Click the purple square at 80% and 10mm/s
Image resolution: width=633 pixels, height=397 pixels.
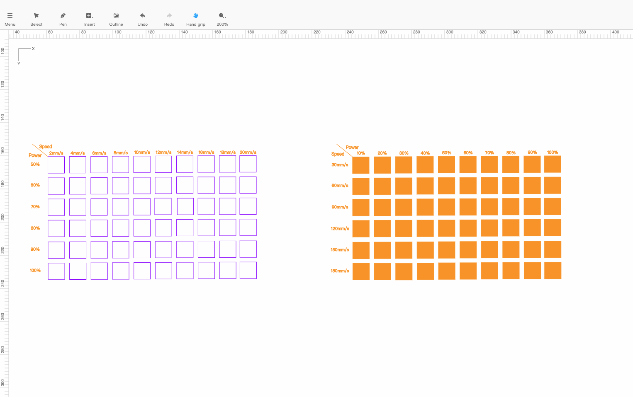pos(142,228)
